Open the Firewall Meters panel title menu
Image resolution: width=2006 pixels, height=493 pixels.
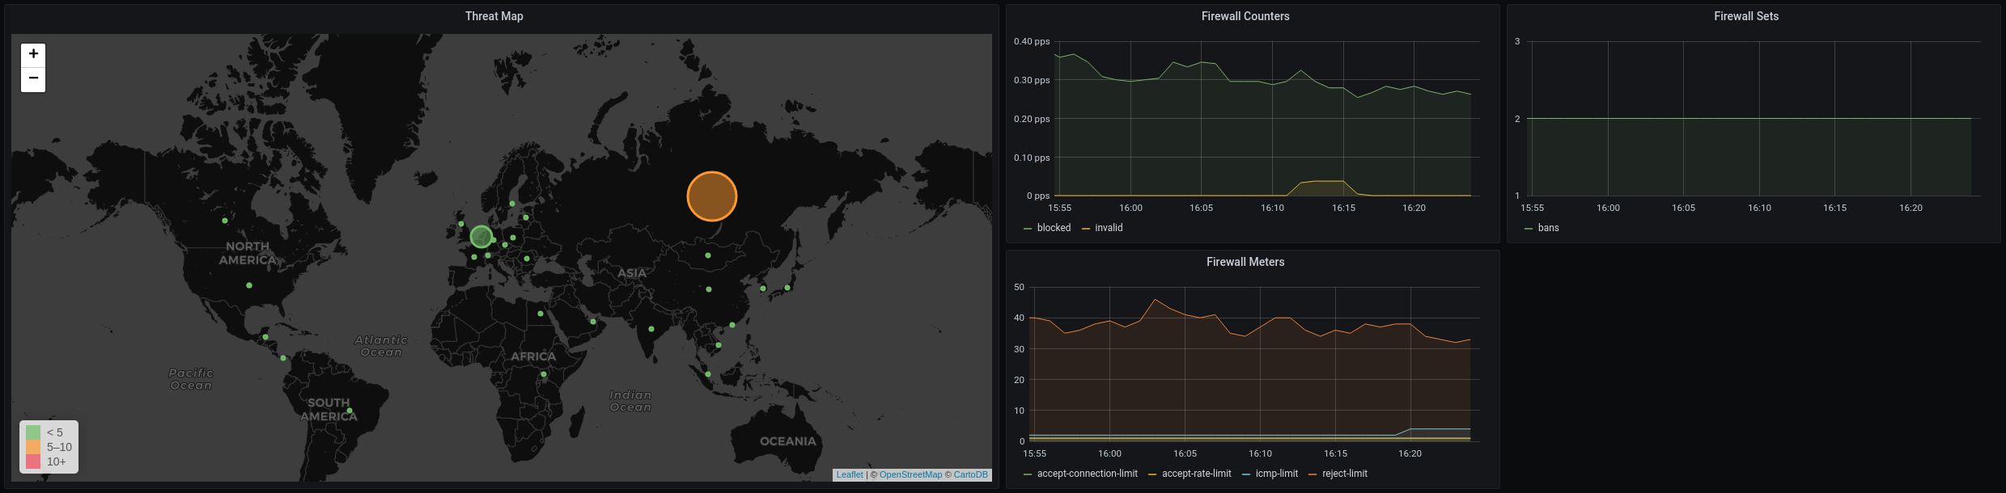[1245, 262]
